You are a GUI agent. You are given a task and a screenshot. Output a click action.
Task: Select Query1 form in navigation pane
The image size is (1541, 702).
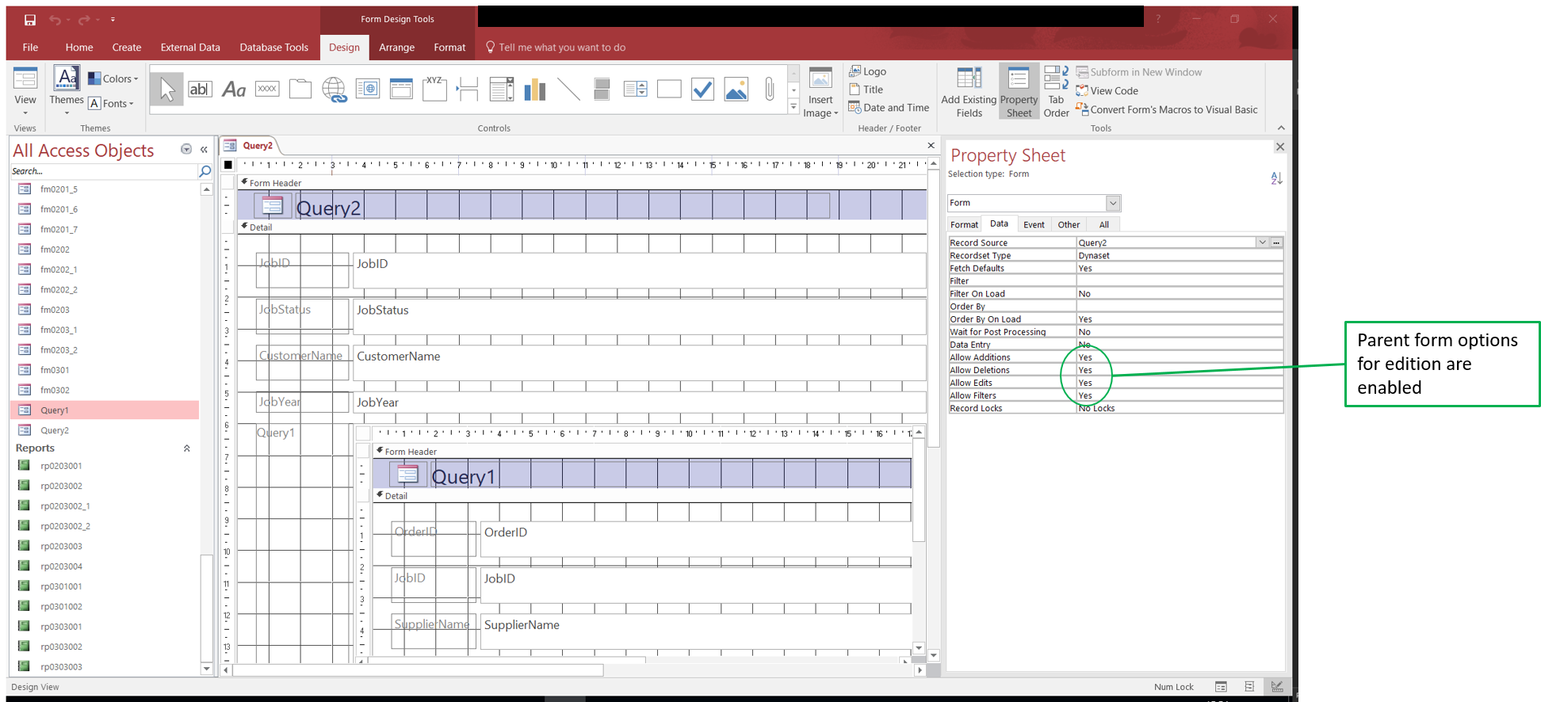[x=105, y=410]
